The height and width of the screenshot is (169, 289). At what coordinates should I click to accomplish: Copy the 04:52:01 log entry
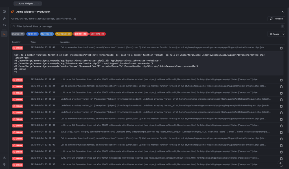[281, 139]
